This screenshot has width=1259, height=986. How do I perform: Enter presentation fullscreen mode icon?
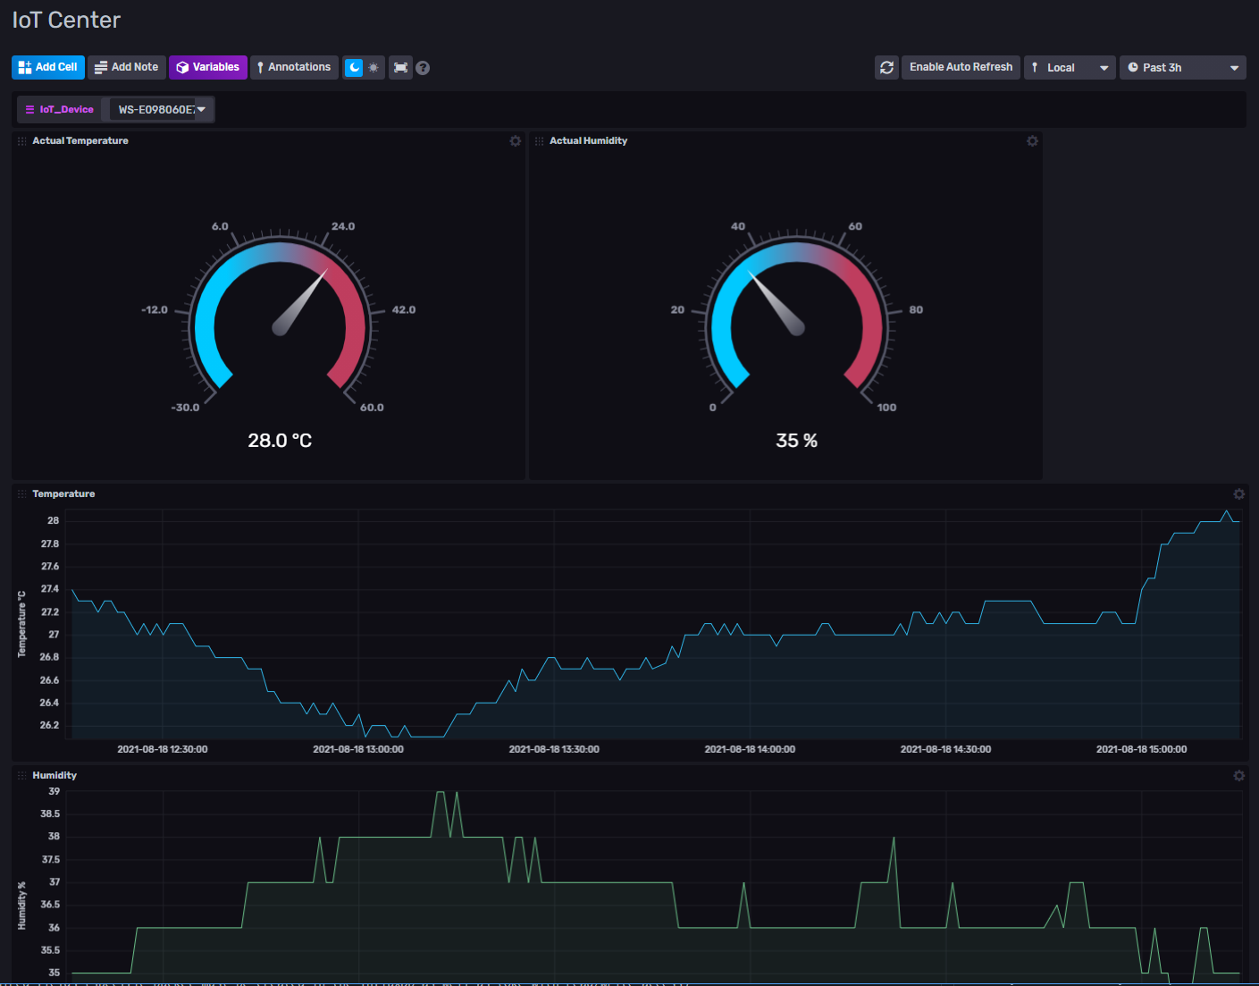tap(400, 67)
